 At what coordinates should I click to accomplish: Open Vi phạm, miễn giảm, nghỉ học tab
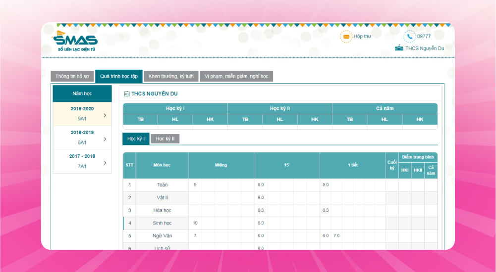point(236,76)
